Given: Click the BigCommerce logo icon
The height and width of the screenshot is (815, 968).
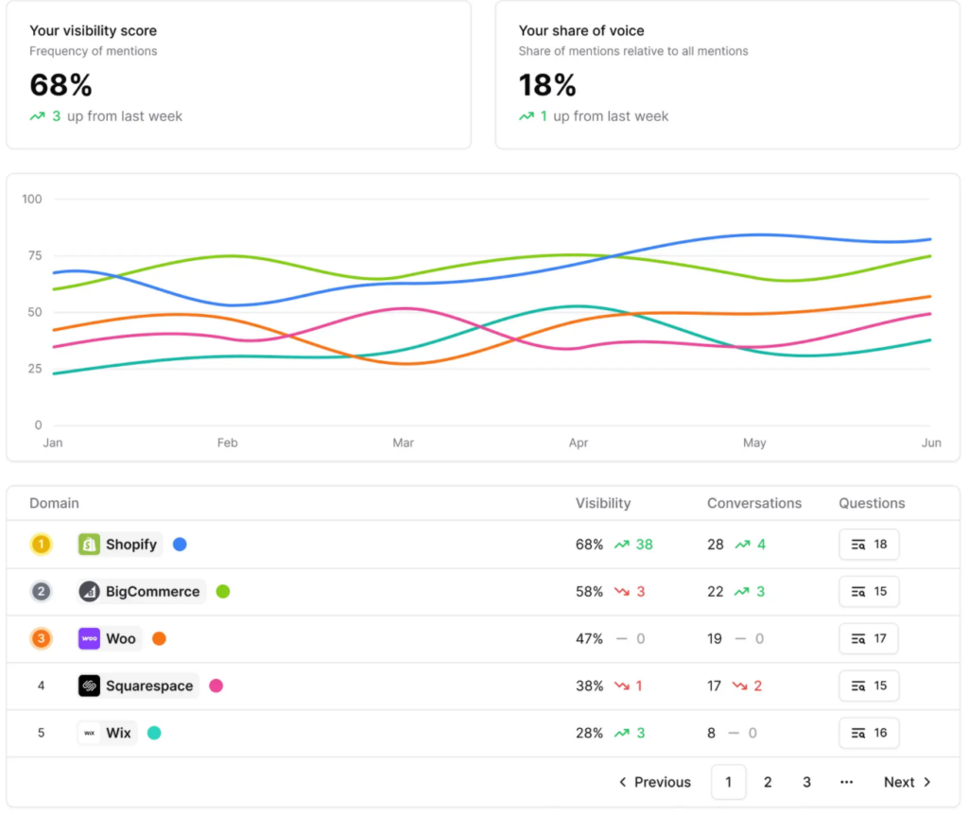Looking at the screenshot, I should pyautogui.click(x=90, y=592).
